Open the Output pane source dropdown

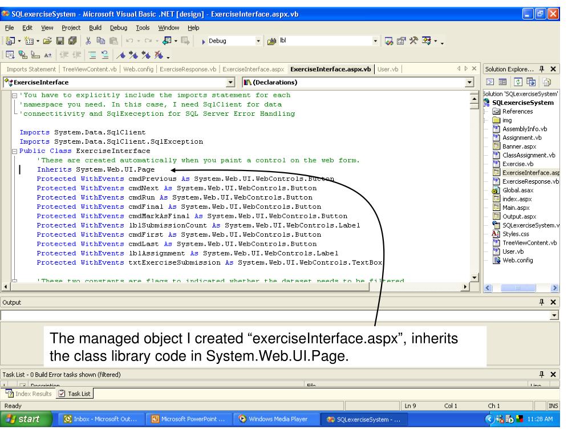tap(554, 315)
